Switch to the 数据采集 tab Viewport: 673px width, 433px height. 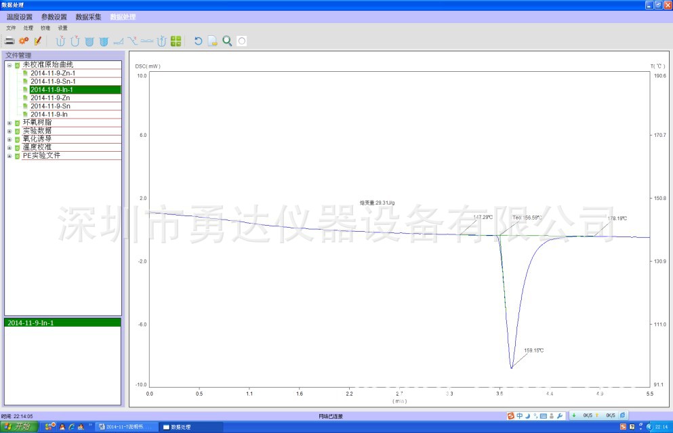[x=88, y=17]
